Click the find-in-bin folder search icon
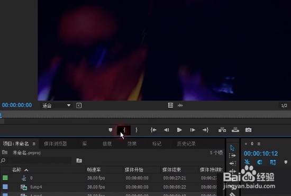291x196 pixels. coord(79,161)
